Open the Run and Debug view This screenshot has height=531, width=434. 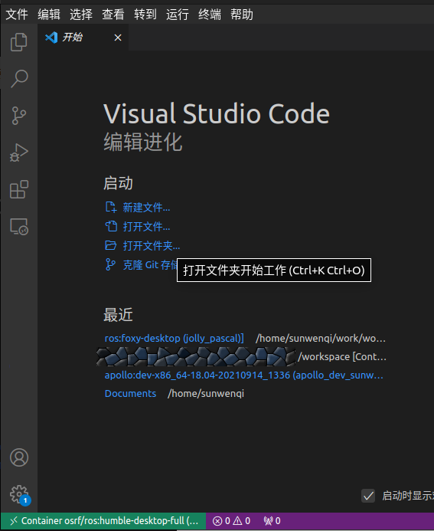tap(19, 152)
